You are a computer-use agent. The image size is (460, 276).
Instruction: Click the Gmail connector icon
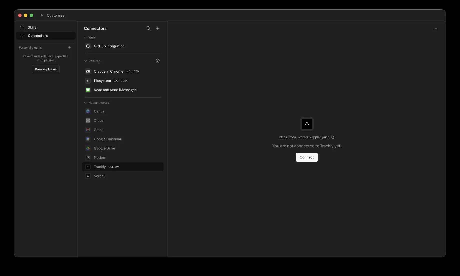click(x=88, y=130)
